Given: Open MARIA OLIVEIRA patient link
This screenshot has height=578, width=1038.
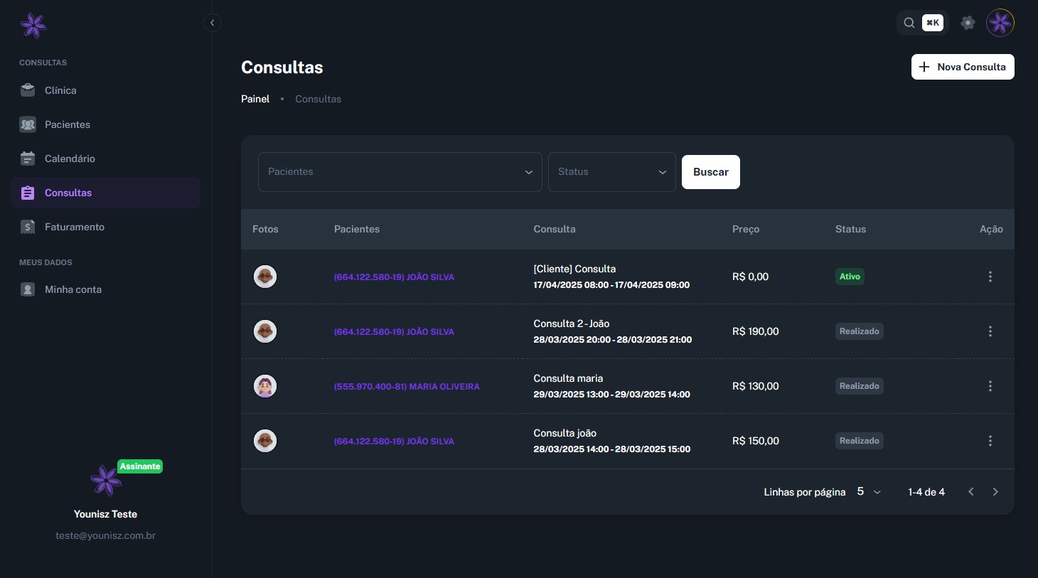Looking at the screenshot, I should (x=407, y=386).
